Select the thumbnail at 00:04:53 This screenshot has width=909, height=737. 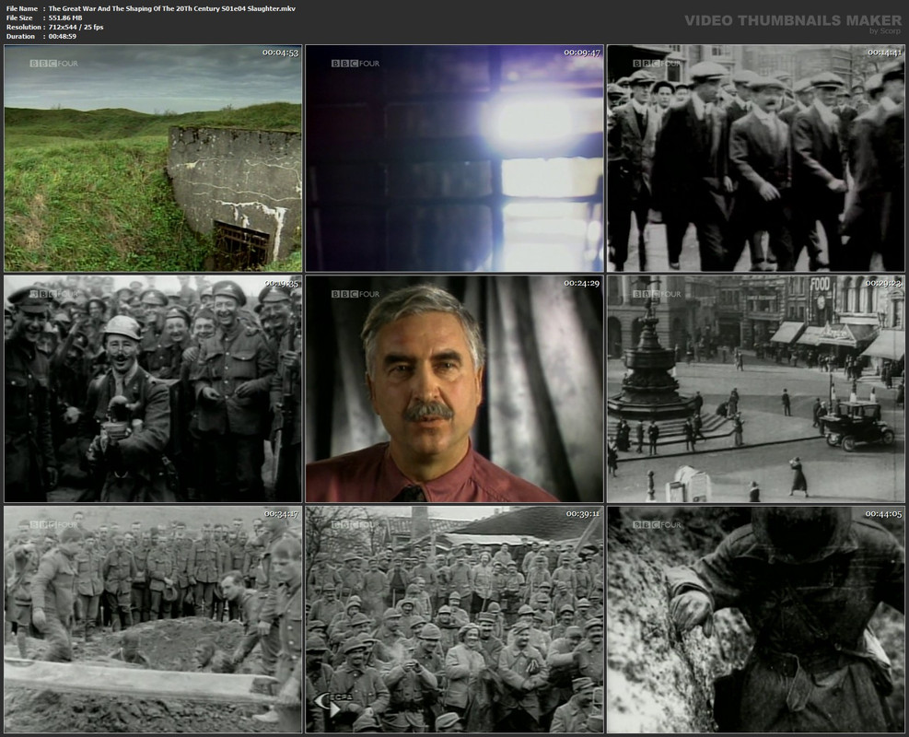click(153, 158)
